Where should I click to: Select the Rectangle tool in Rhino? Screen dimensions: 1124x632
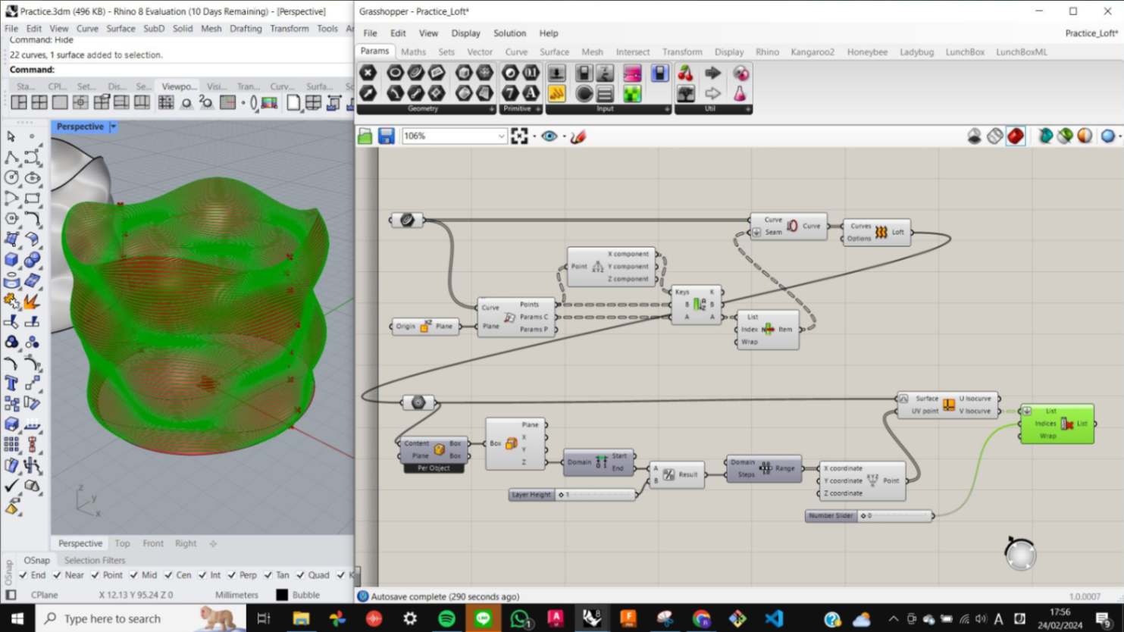tap(32, 198)
